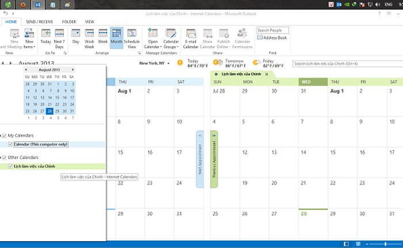Uncheck Lịch làm việc của Chính calendar
This screenshot has height=248, width=403.
[x=10, y=166]
